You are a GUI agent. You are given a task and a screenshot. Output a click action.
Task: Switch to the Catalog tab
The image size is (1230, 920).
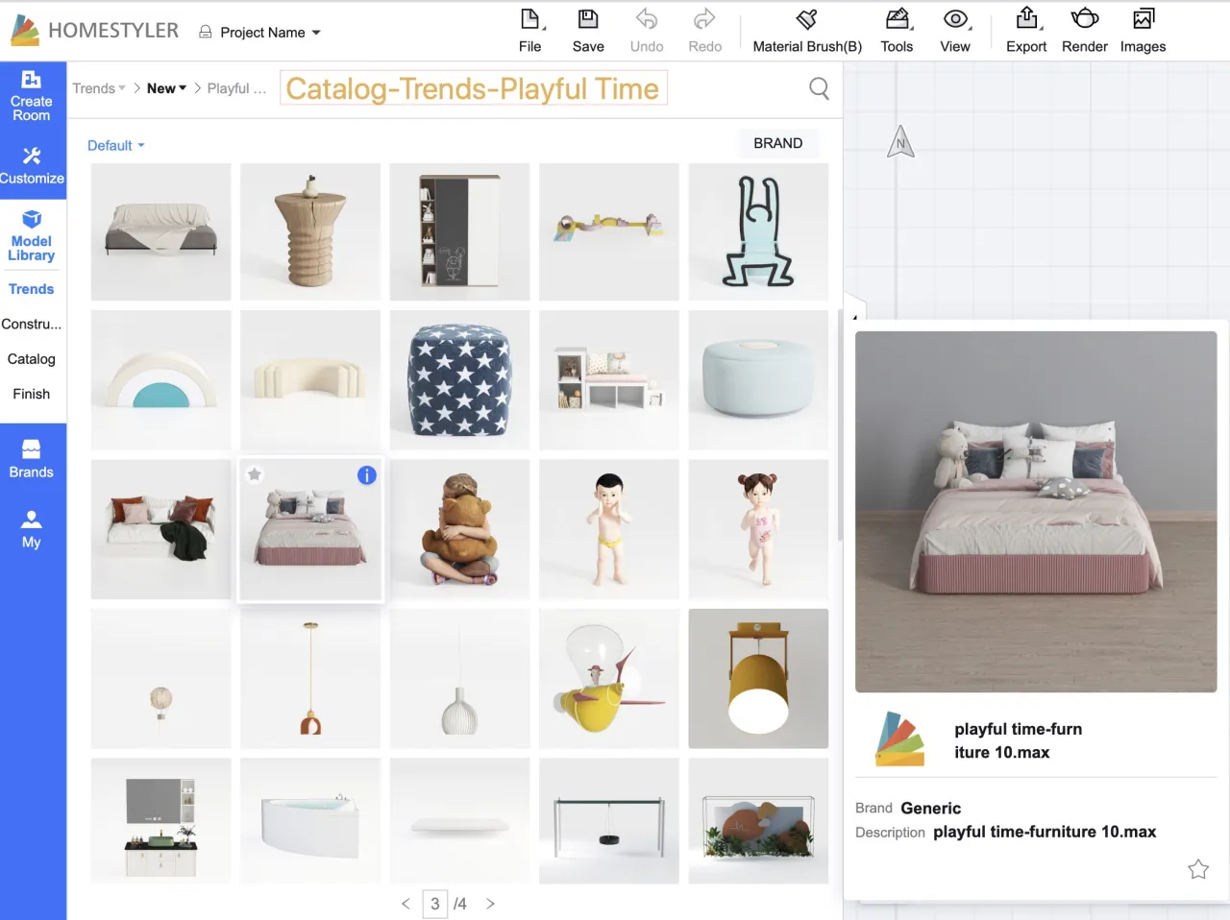(x=32, y=359)
